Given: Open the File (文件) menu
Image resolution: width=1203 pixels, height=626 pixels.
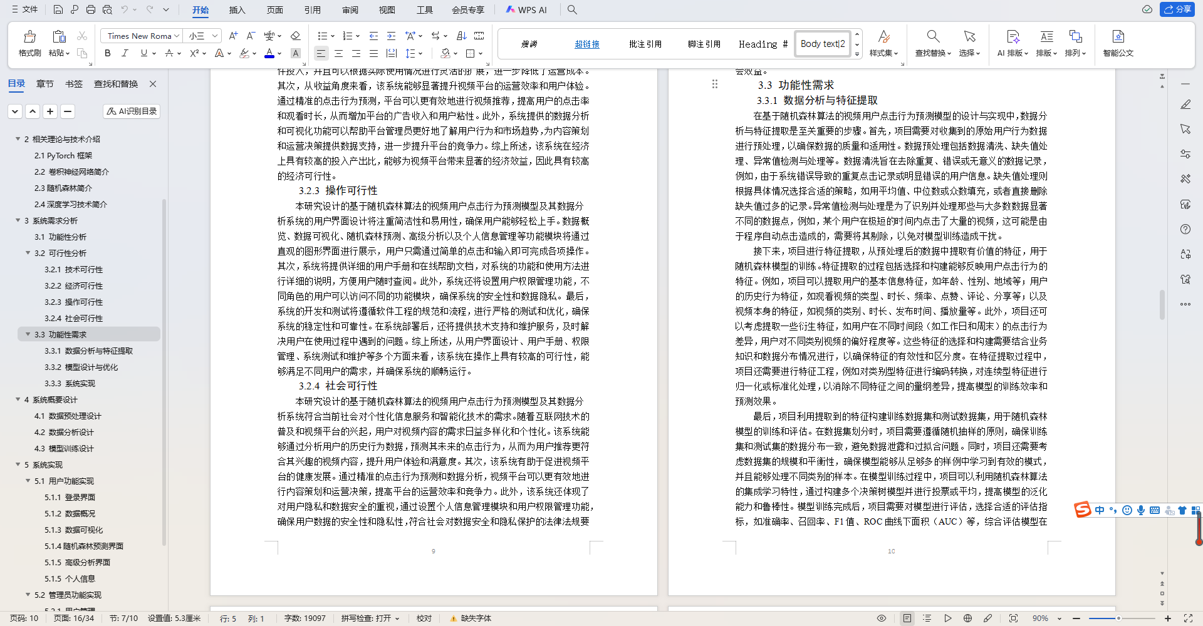Looking at the screenshot, I should (25, 9).
